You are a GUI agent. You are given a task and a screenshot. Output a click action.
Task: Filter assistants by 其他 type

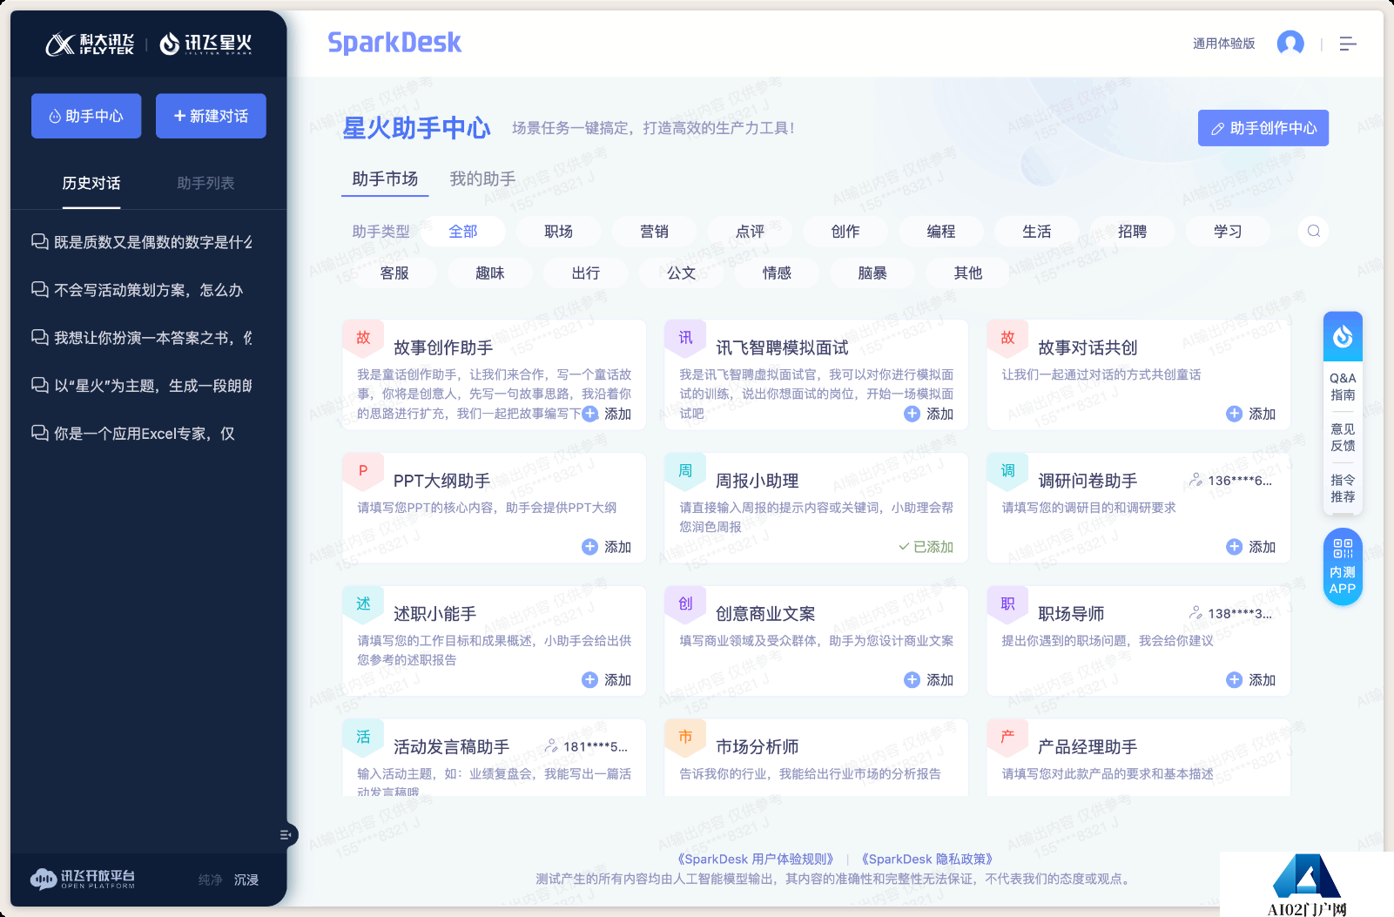968,273
